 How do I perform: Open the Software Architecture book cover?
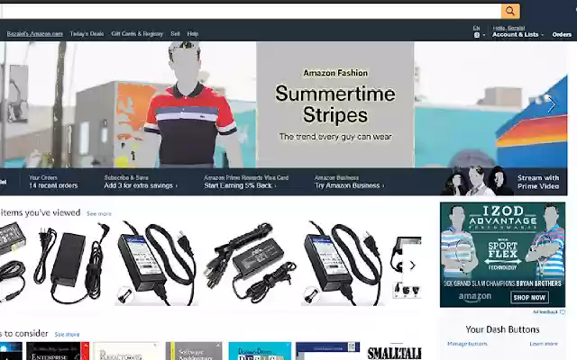(x=194, y=351)
